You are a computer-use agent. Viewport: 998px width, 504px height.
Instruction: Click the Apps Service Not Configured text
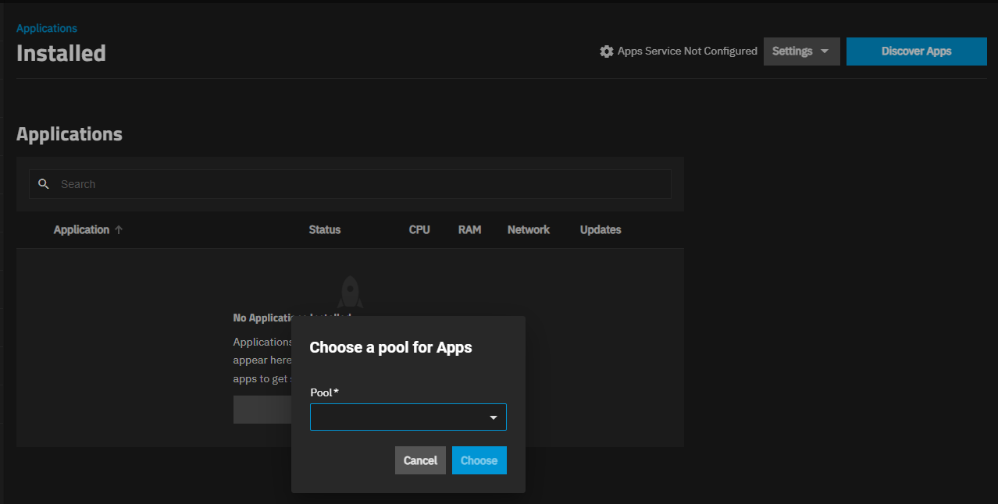pyautogui.click(x=687, y=51)
